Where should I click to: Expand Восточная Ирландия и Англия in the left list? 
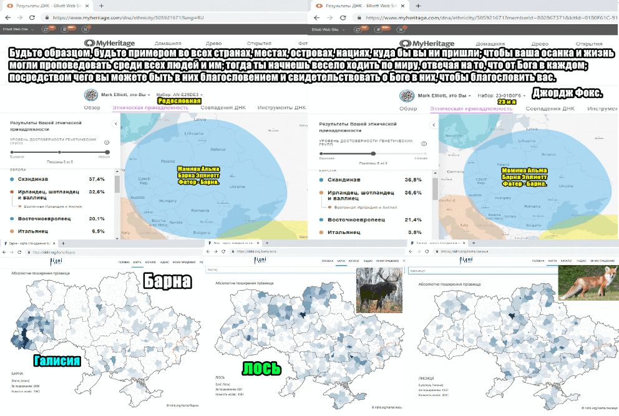click(51, 206)
